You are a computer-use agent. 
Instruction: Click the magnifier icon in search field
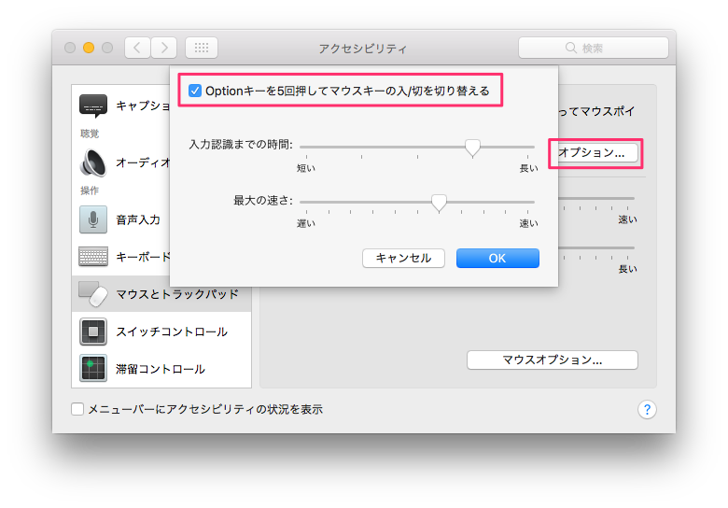click(x=570, y=48)
